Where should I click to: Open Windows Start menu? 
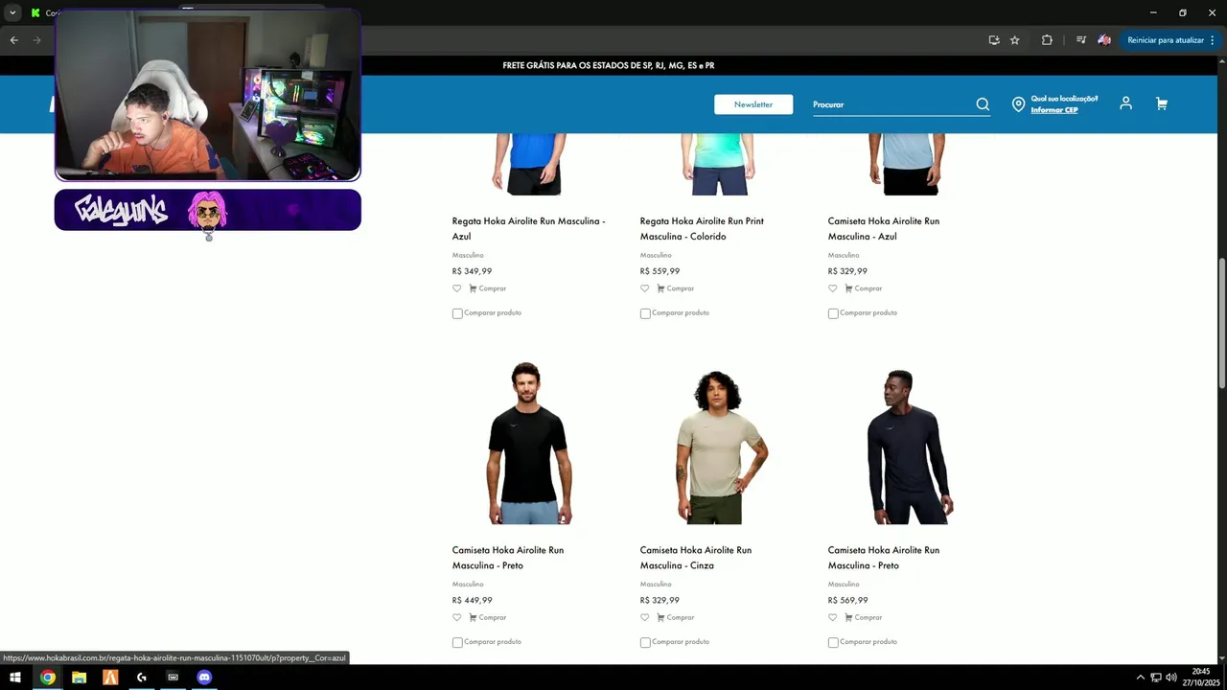click(15, 678)
